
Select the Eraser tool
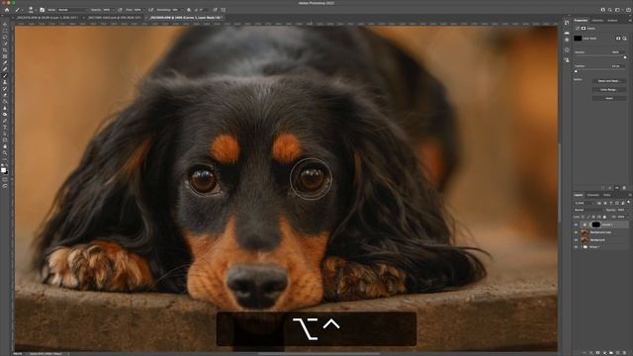click(x=5, y=95)
